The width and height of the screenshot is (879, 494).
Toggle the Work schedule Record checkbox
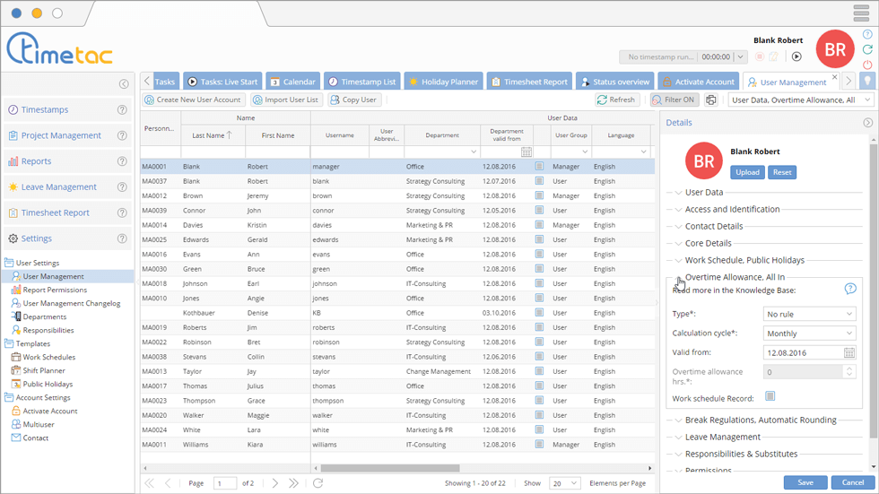point(770,396)
